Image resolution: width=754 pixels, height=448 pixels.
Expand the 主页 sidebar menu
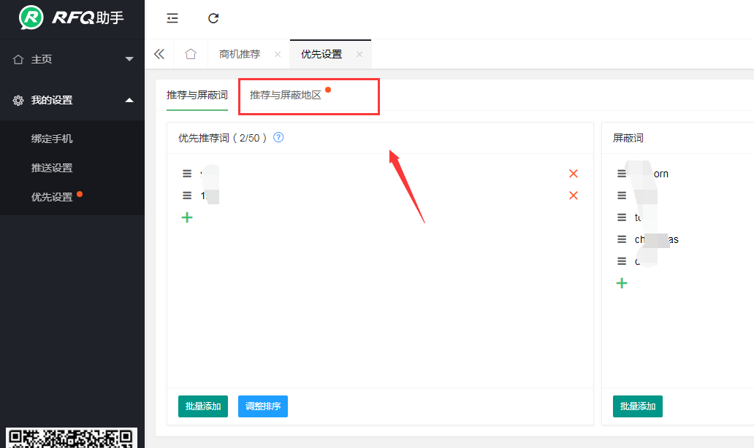click(x=72, y=59)
